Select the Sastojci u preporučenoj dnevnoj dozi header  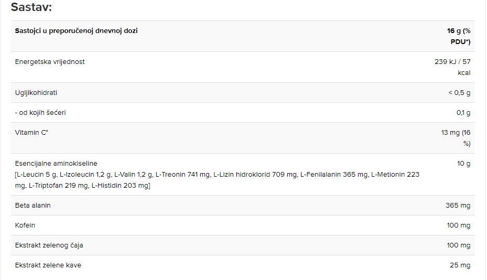[x=76, y=31]
